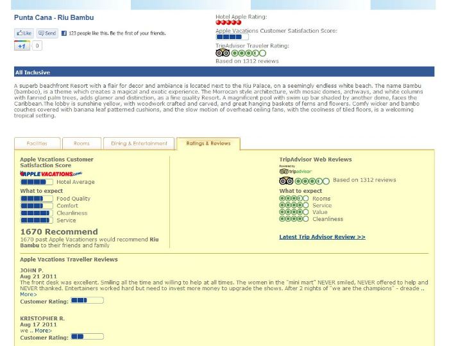Image resolution: width=449 pixels, height=346 pixels.
Task: Click the Facebook logo icon beside like count
Action: [x=64, y=33]
